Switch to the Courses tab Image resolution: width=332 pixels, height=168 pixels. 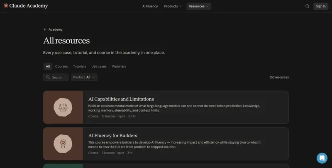61,66
